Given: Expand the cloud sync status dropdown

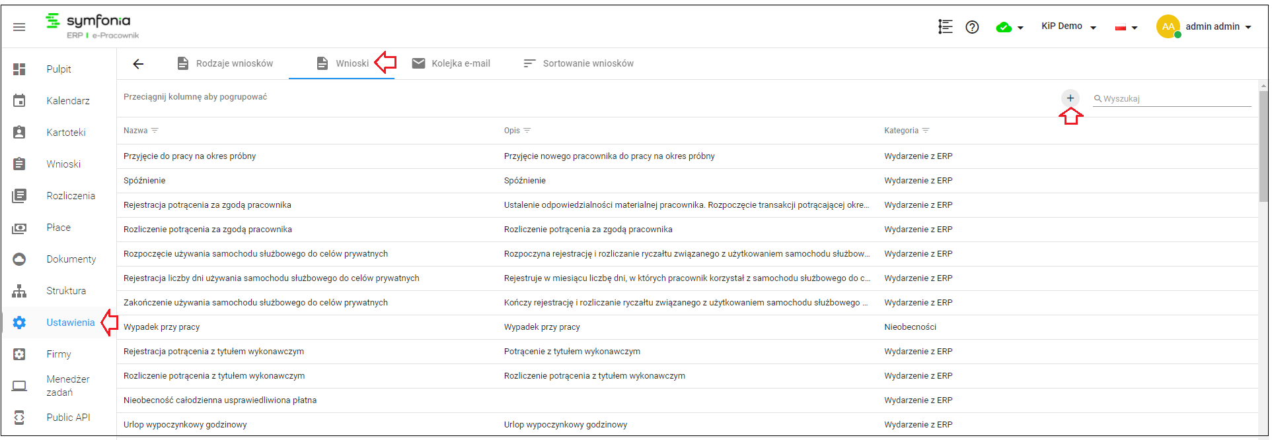Looking at the screenshot, I should tap(1010, 28).
